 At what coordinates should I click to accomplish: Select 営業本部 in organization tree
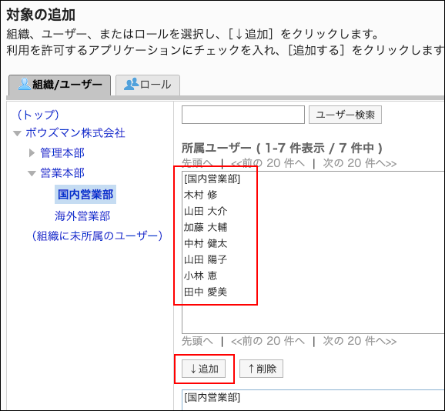[x=62, y=172]
